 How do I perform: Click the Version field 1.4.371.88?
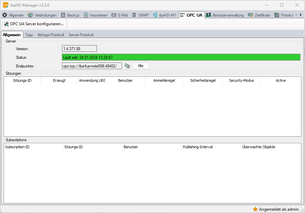(x=79, y=49)
